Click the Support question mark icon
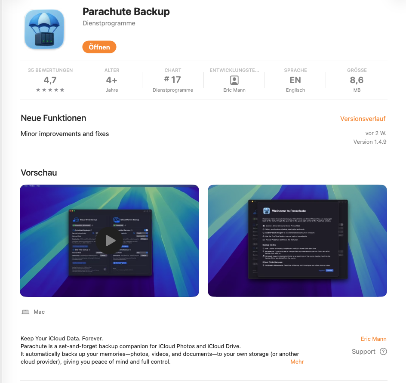Image resolution: width=406 pixels, height=383 pixels. (x=383, y=352)
